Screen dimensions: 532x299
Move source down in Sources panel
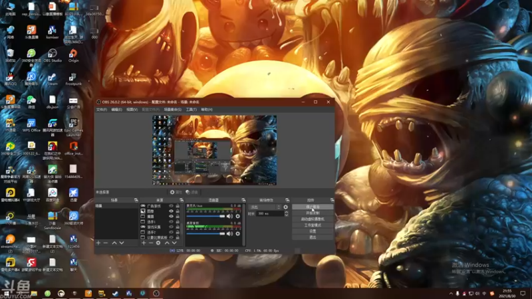[174, 243]
